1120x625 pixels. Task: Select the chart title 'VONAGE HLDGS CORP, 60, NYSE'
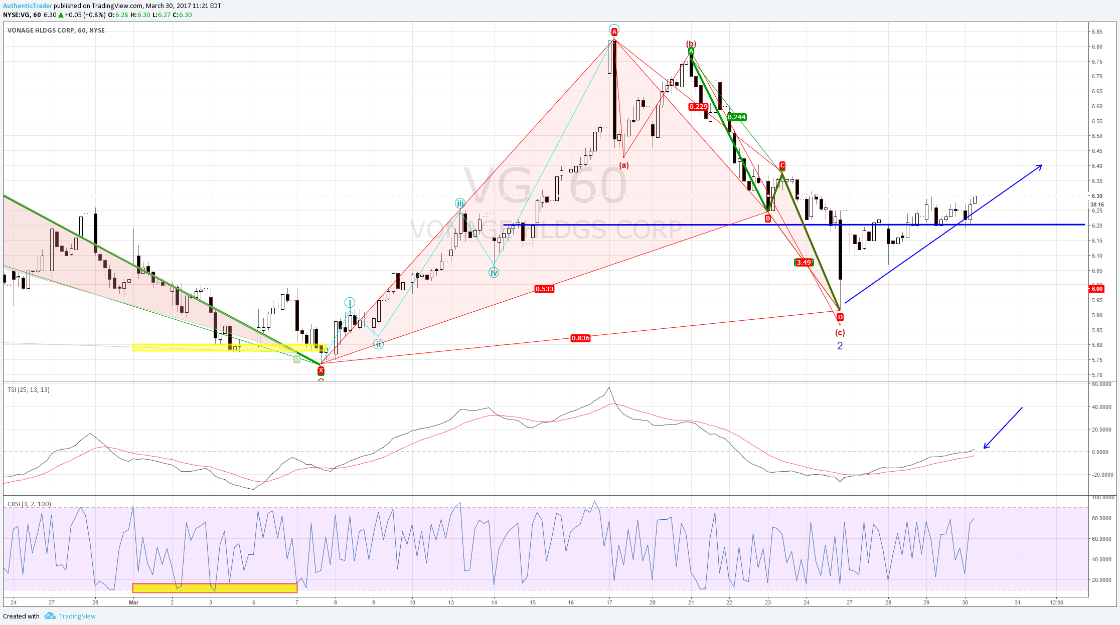[x=56, y=30]
